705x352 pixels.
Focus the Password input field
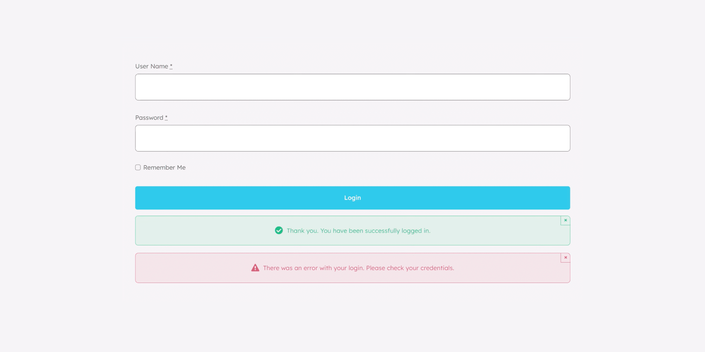click(x=352, y=138)
